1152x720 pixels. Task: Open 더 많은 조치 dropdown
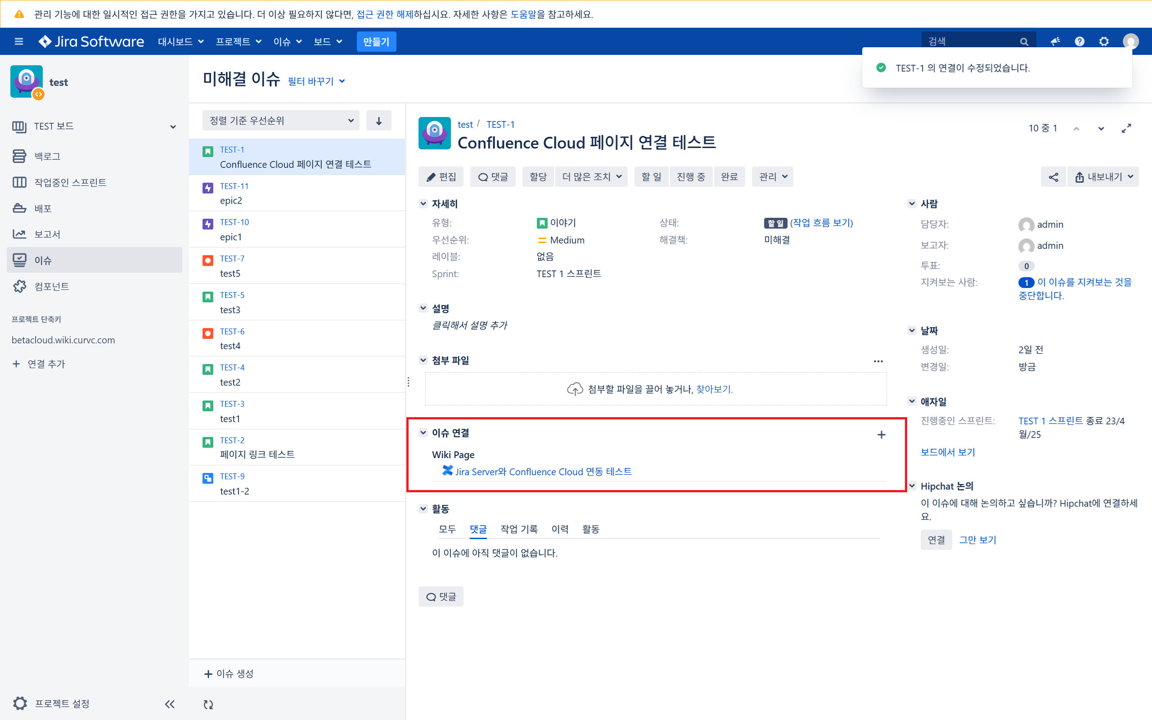click(x=592, y=177)
